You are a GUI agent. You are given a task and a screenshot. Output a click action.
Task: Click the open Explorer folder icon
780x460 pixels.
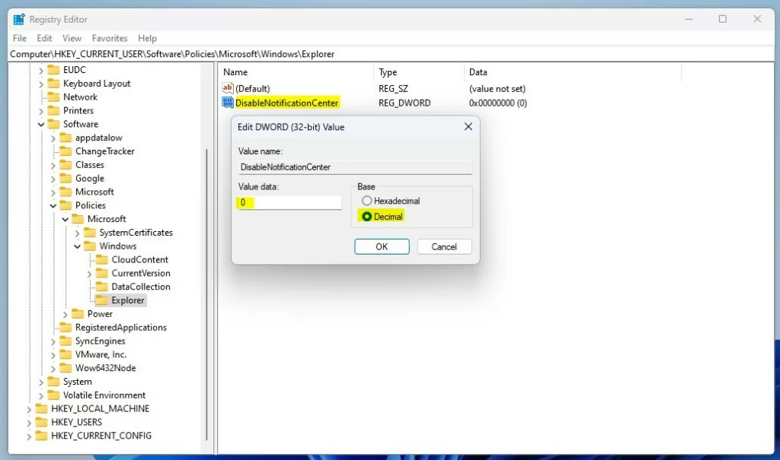pyautogui.click(x=101, y=300)
